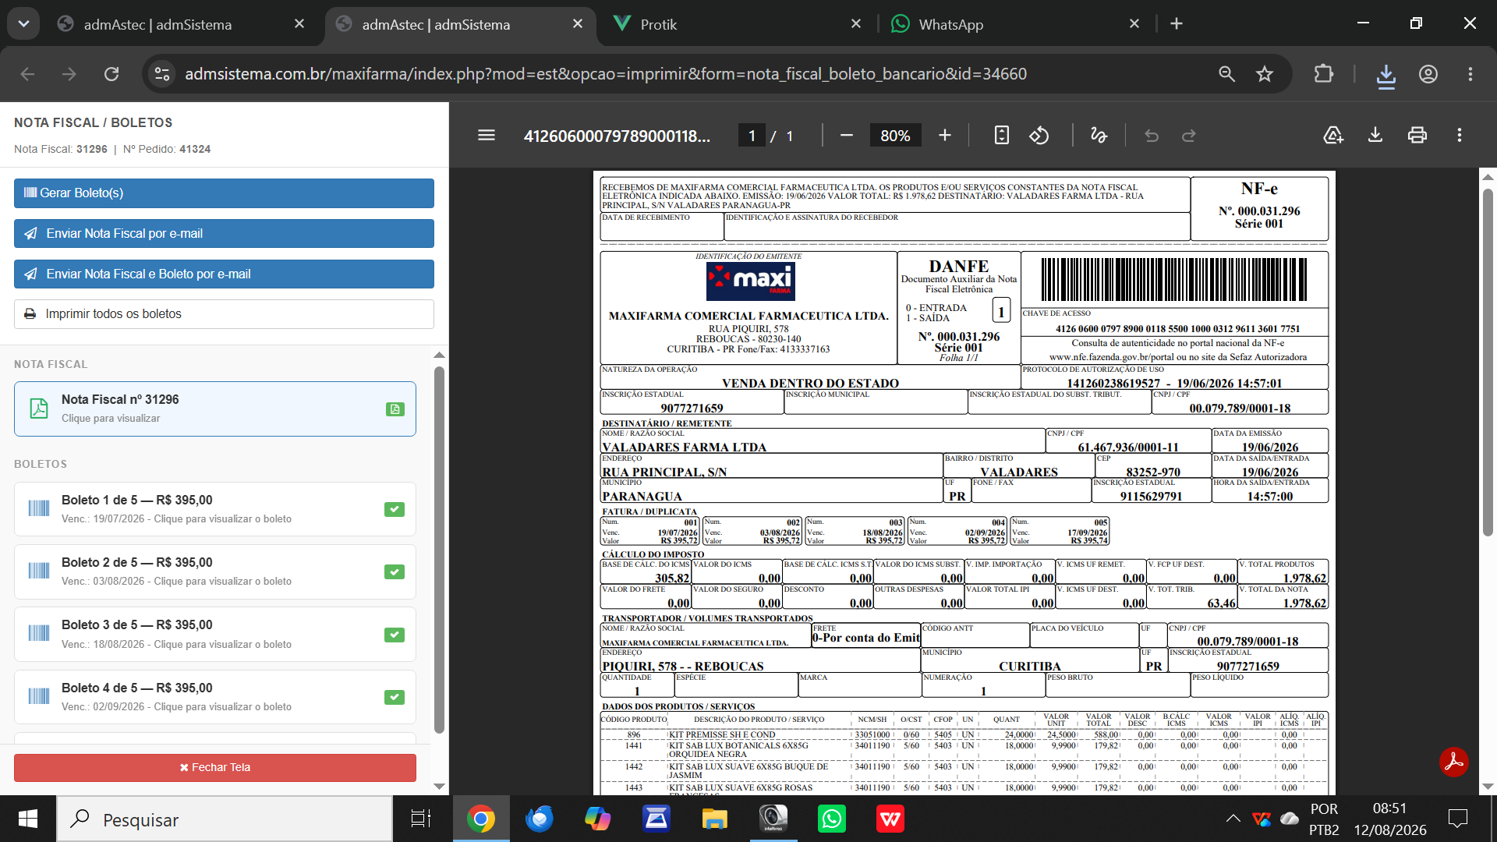Open the Extensions puzzle icon
Image resolution: width=1497 pixels, height=842 pixels.
1323,74
